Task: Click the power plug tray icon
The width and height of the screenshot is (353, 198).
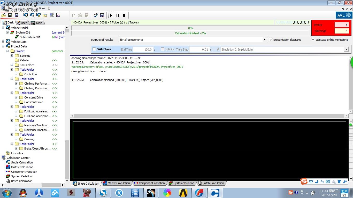Action: coord(313,193)
